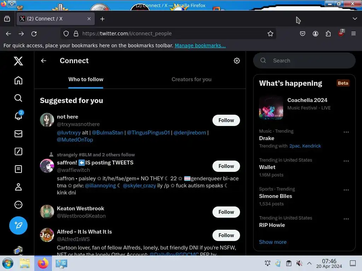Image resolution: width=362 pixels, height=271 pixels.
Task: Open Windows Start button
Action: pyautogui.click(x=8, y=263)
